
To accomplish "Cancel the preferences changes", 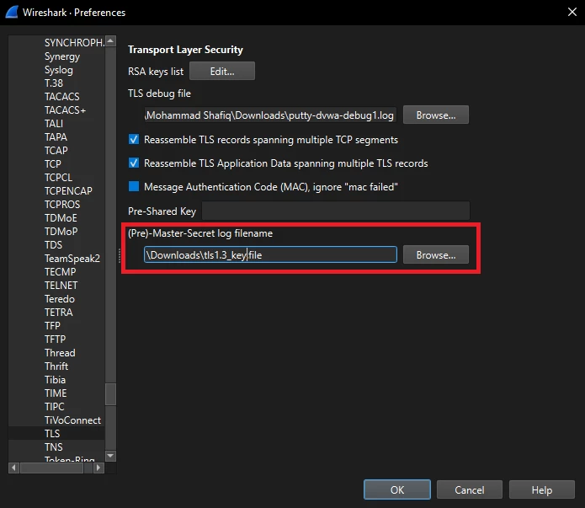I will point(470,489).
